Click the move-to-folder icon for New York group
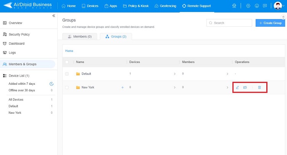The height and width of the screenshot is (155, 287). (x=245, y=87)
